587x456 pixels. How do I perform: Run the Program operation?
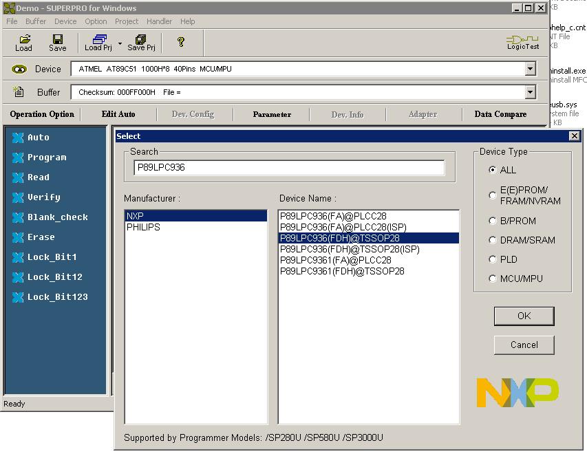point(39,158)
